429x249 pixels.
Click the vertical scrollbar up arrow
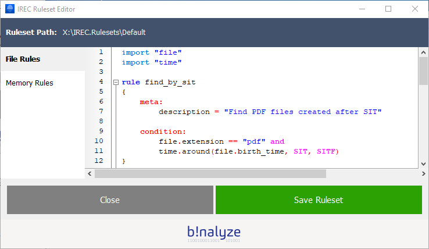click(424, 52)
